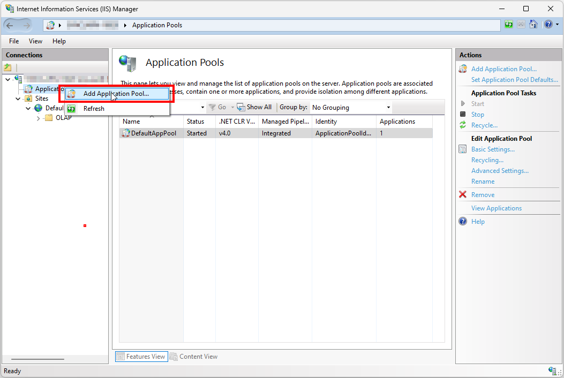Click the Forward navigation arrow
Image resolution: width=564 pixels, height=378 pixels.
pyautogui.click(x=27, y=25)
